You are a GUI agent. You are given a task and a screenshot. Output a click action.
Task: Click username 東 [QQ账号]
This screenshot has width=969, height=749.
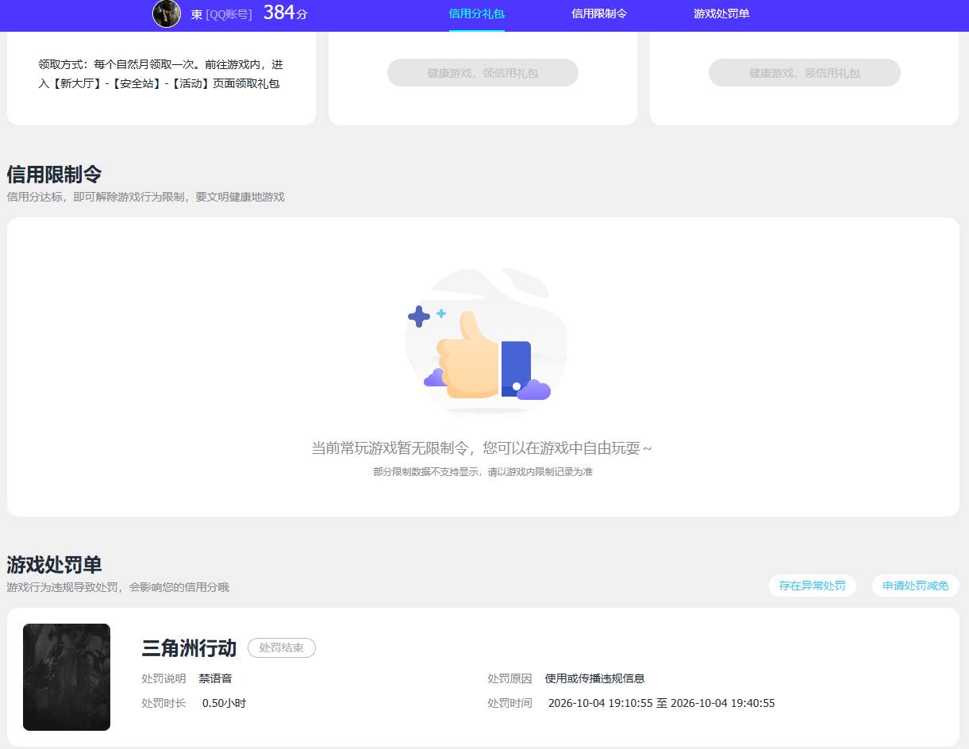coord(221,14)
